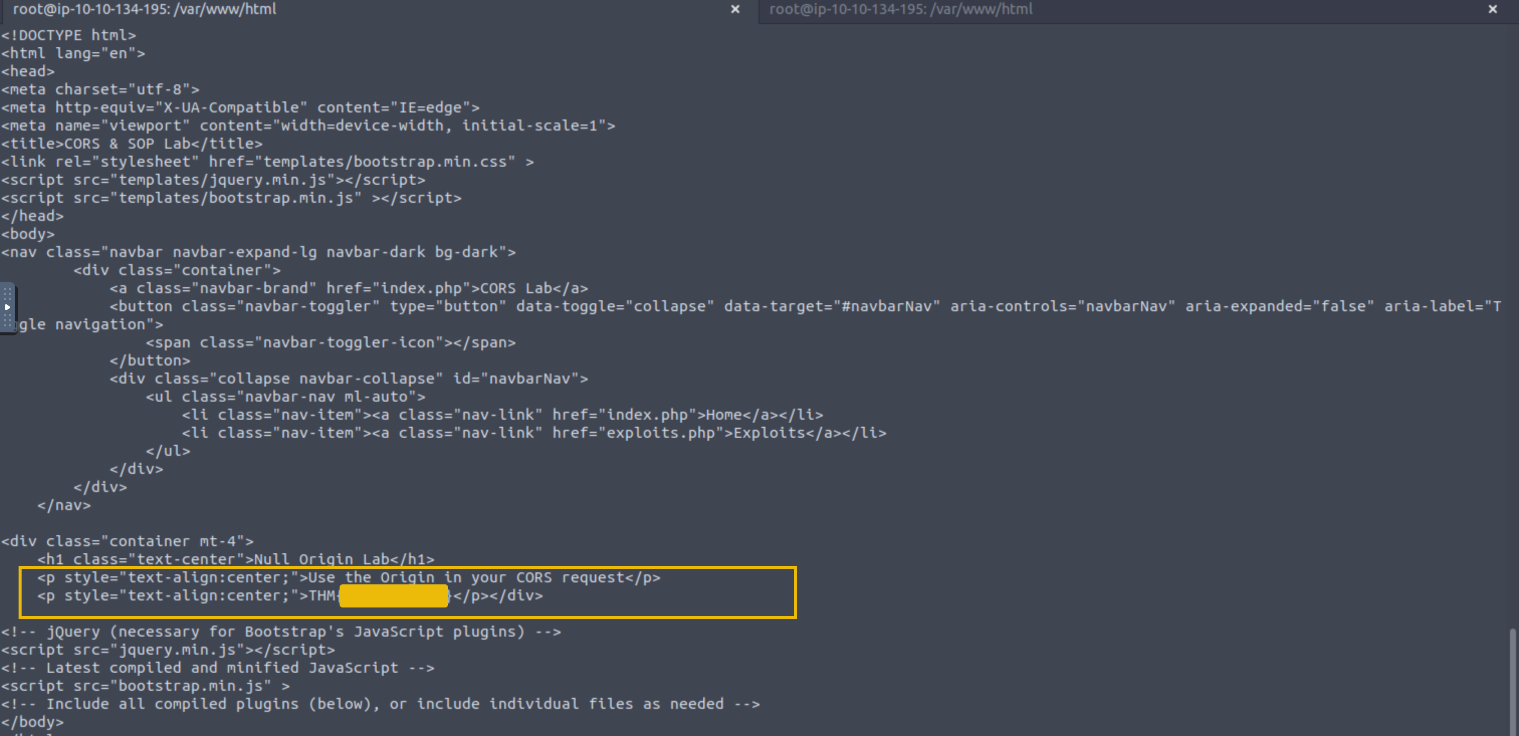Click the jQuery necessary-for-Bootstrap comment line
This screenshot has height=736, width=1519.
(x=281, y=632)
